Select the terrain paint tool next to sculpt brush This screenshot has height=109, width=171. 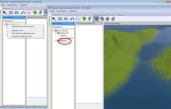102,19
